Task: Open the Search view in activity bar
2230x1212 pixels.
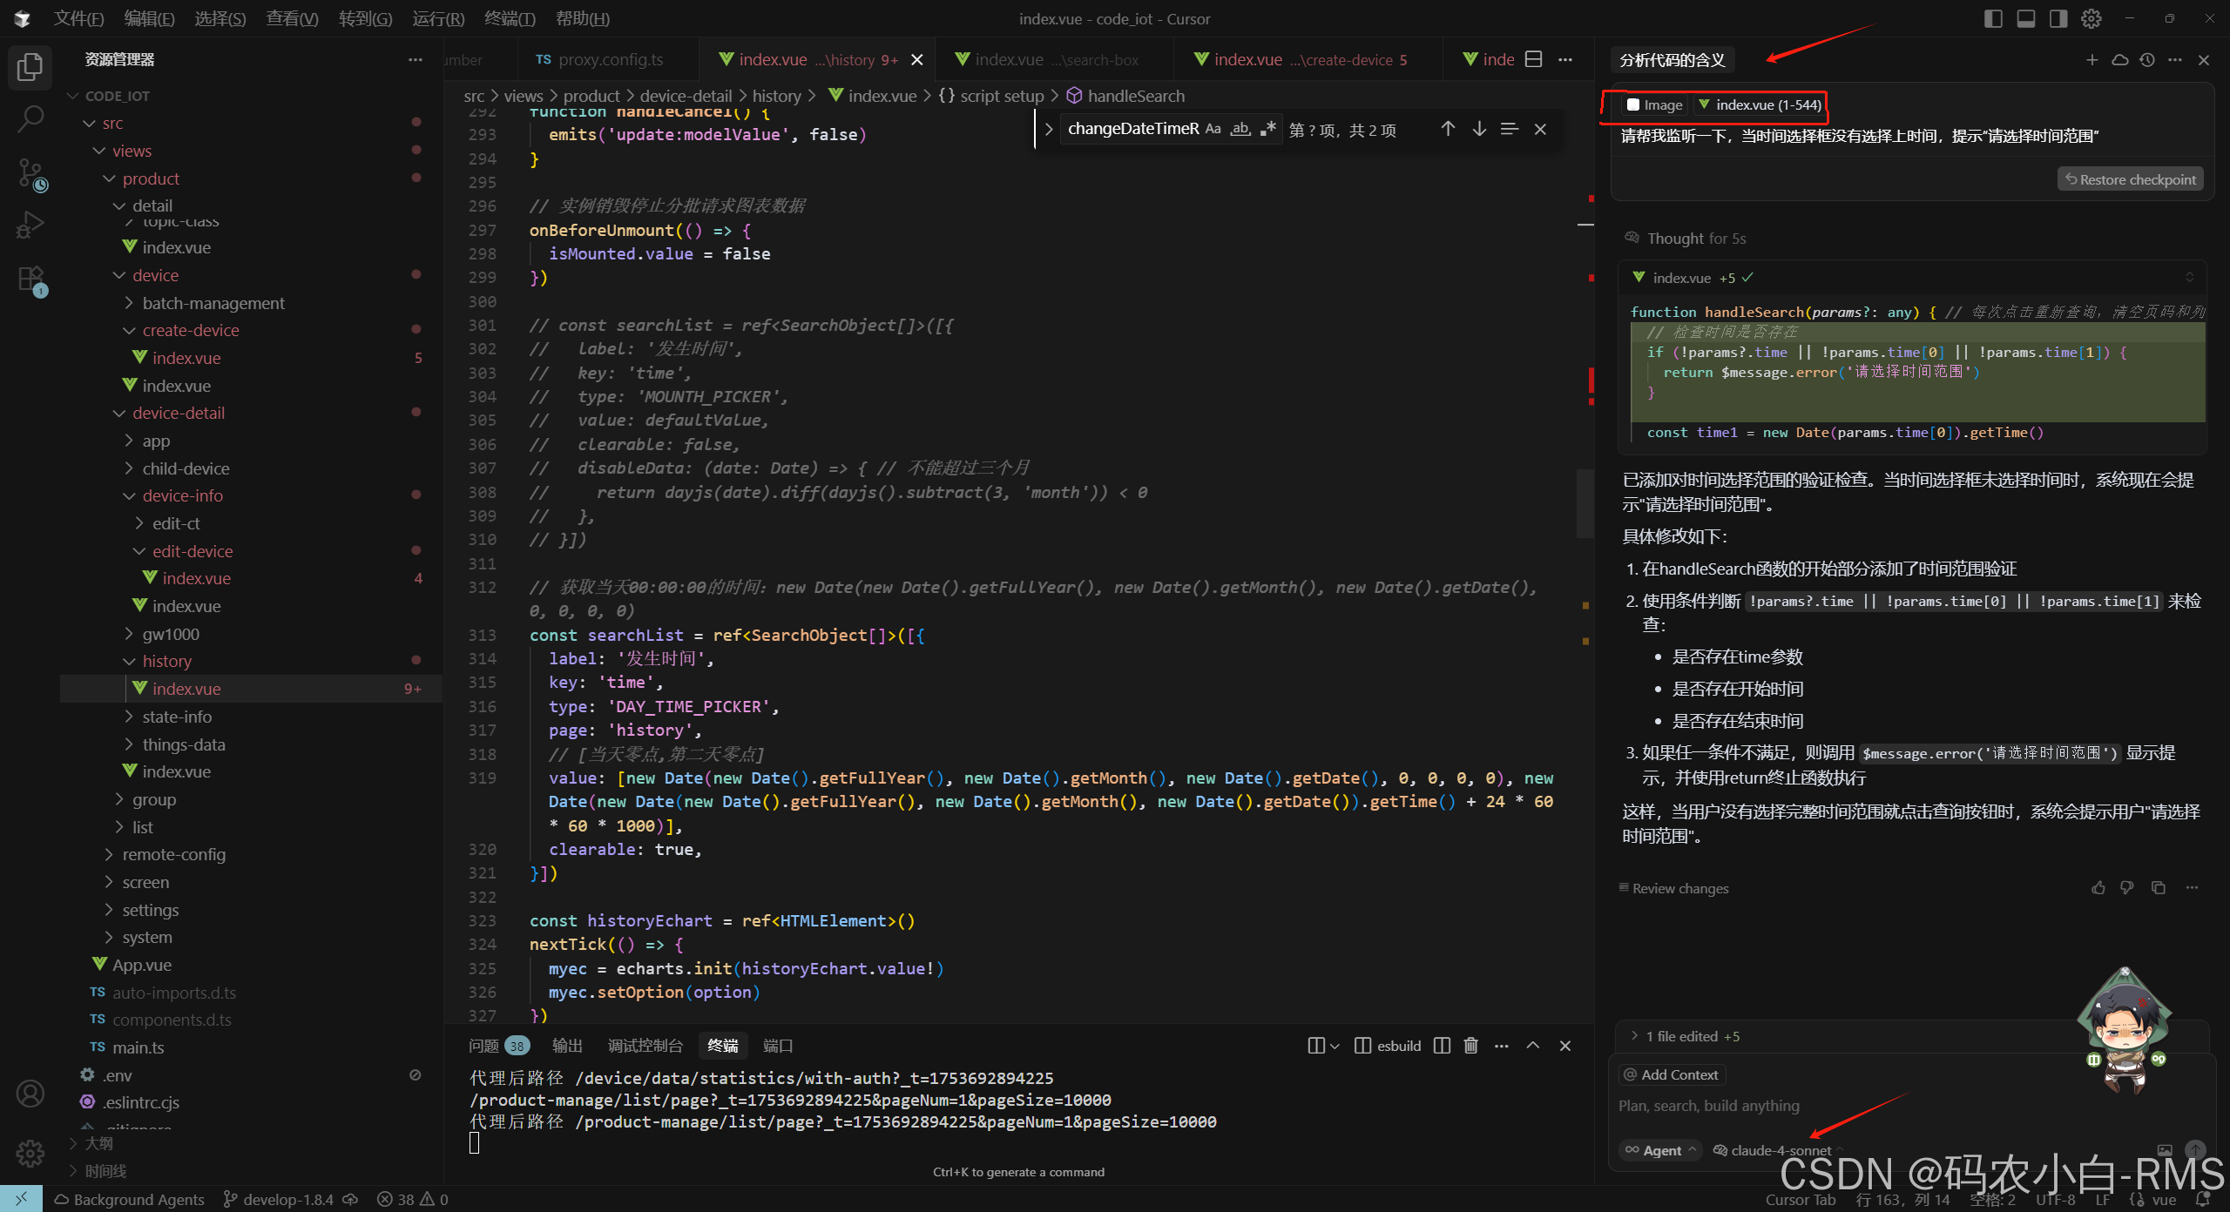Action: [x=30, y=119]
